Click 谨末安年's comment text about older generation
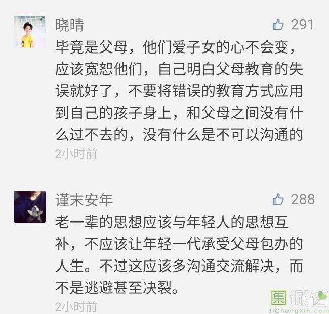The width and height of the screenshot is (329, 314). [179, 255]
